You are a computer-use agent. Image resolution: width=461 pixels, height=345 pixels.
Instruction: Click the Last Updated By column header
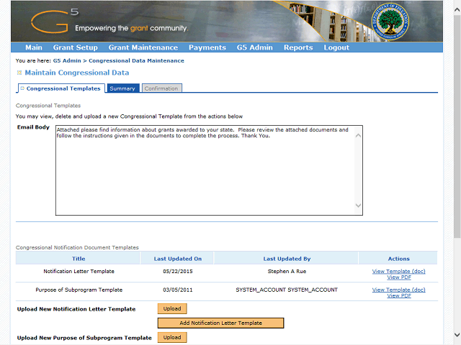coord(287,259)
